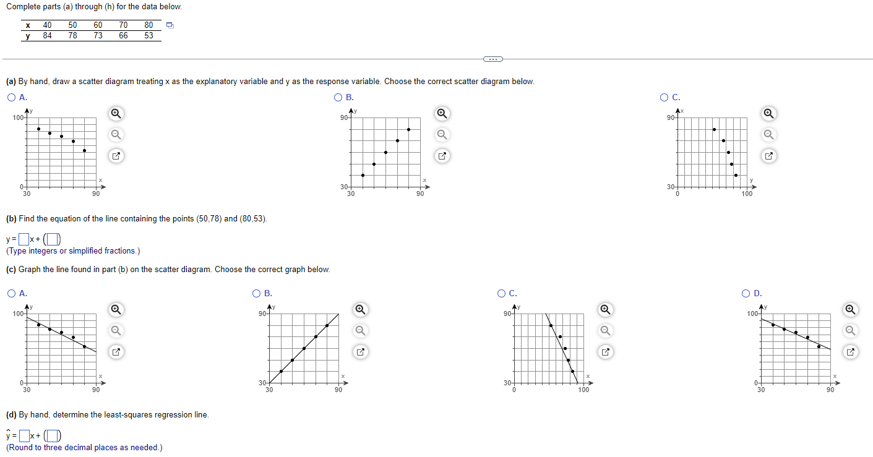Copy the data table using the copy icon

pyautogui.click(x=170, y=25)
